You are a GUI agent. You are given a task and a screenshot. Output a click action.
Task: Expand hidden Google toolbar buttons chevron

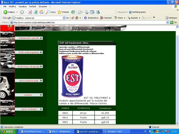154,17
